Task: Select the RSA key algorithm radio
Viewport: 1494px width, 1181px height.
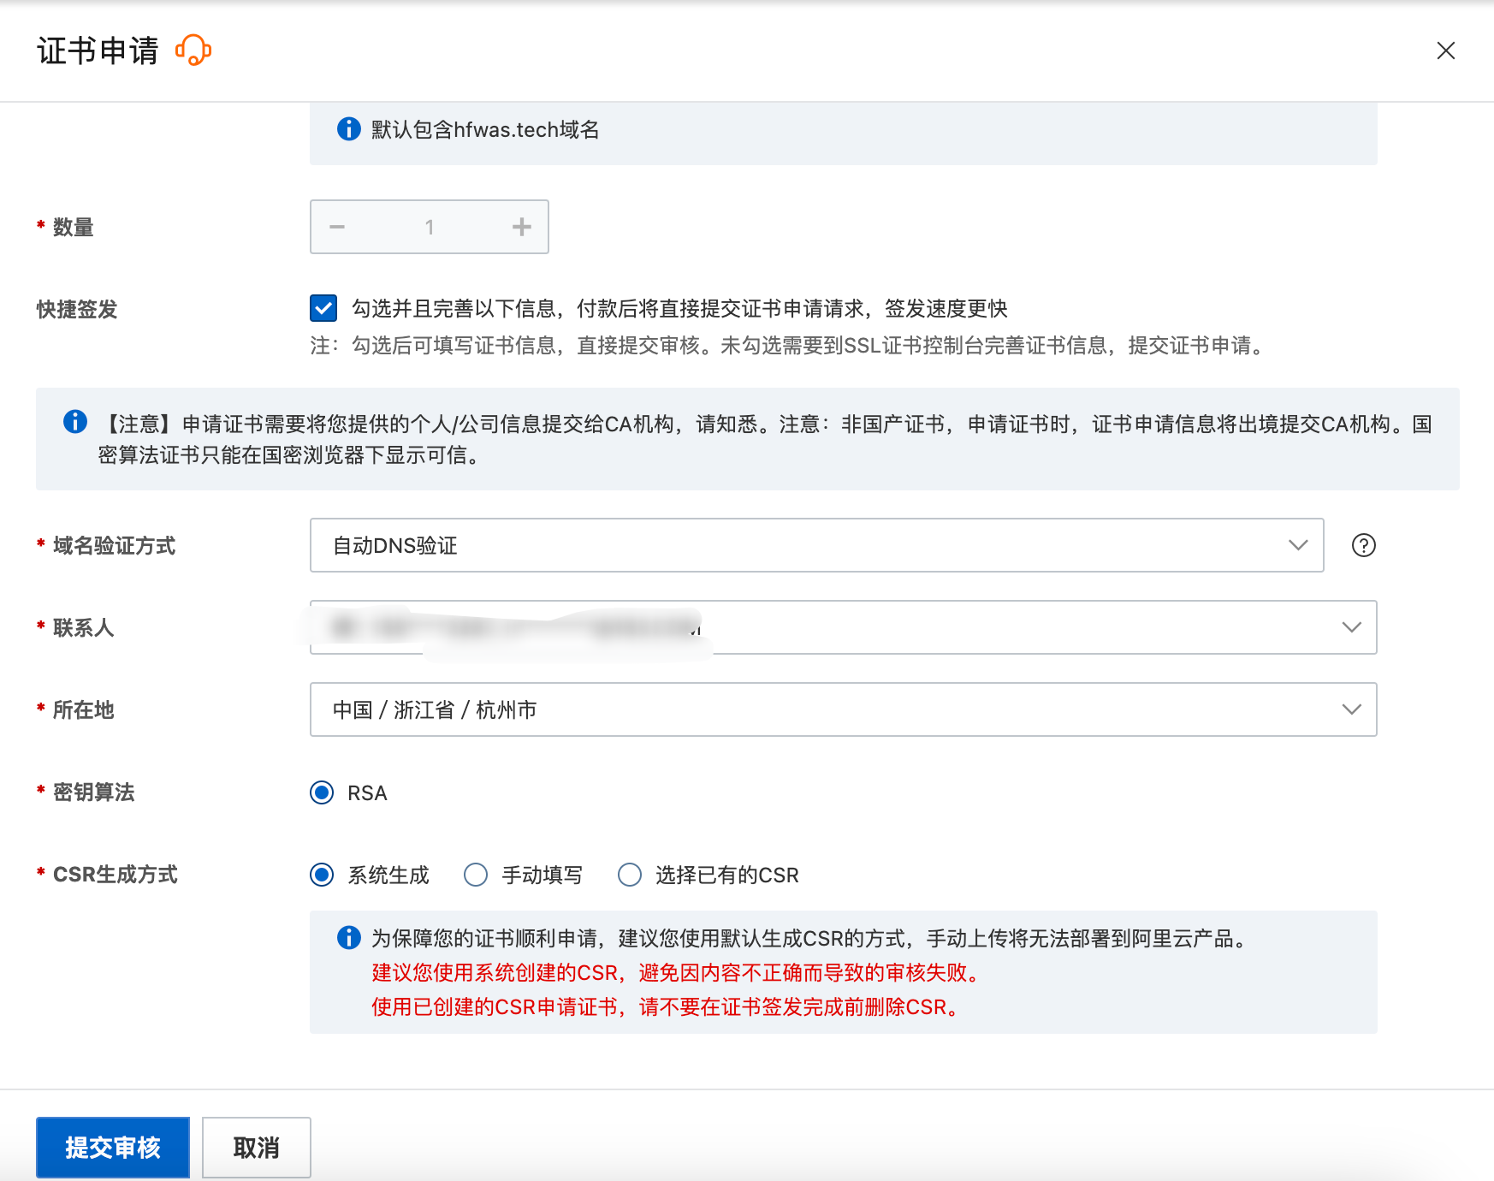Action: [x=323, y=792]
